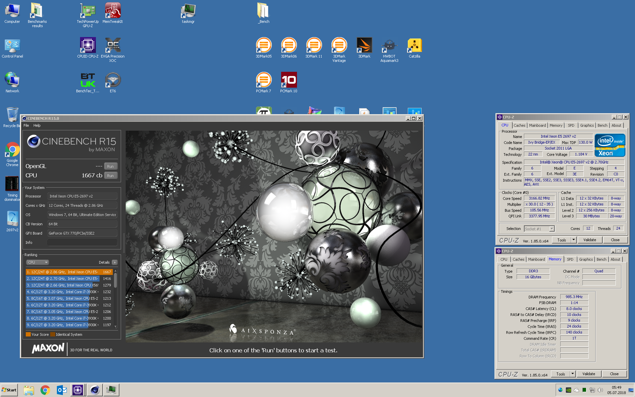Open Cinebench Help menu
The width and height of the screenshot is (635, 397).
(x=37, y=125)
